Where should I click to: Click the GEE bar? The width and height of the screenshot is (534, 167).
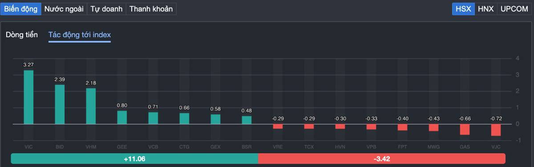tap(122, 118)
